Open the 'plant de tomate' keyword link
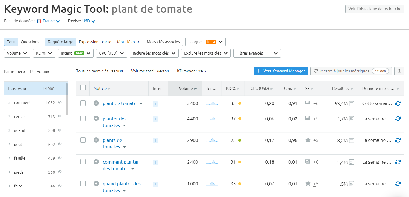This screenshot has width=409, height=197. 119,103
